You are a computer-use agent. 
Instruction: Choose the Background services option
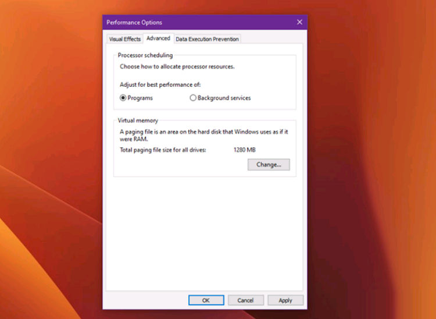220,98
